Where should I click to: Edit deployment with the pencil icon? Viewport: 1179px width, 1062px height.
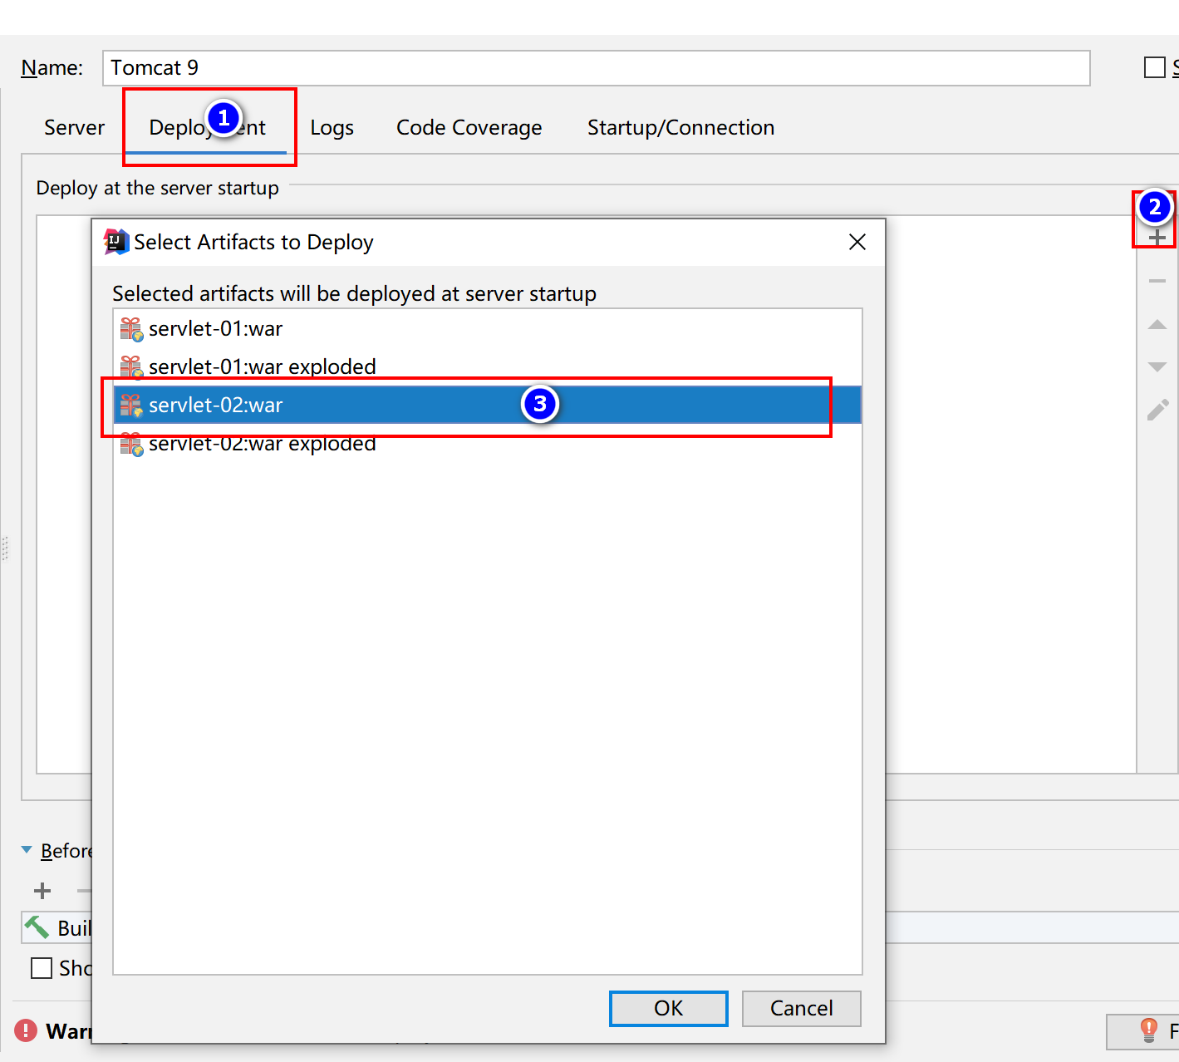tap(1157, 410)
